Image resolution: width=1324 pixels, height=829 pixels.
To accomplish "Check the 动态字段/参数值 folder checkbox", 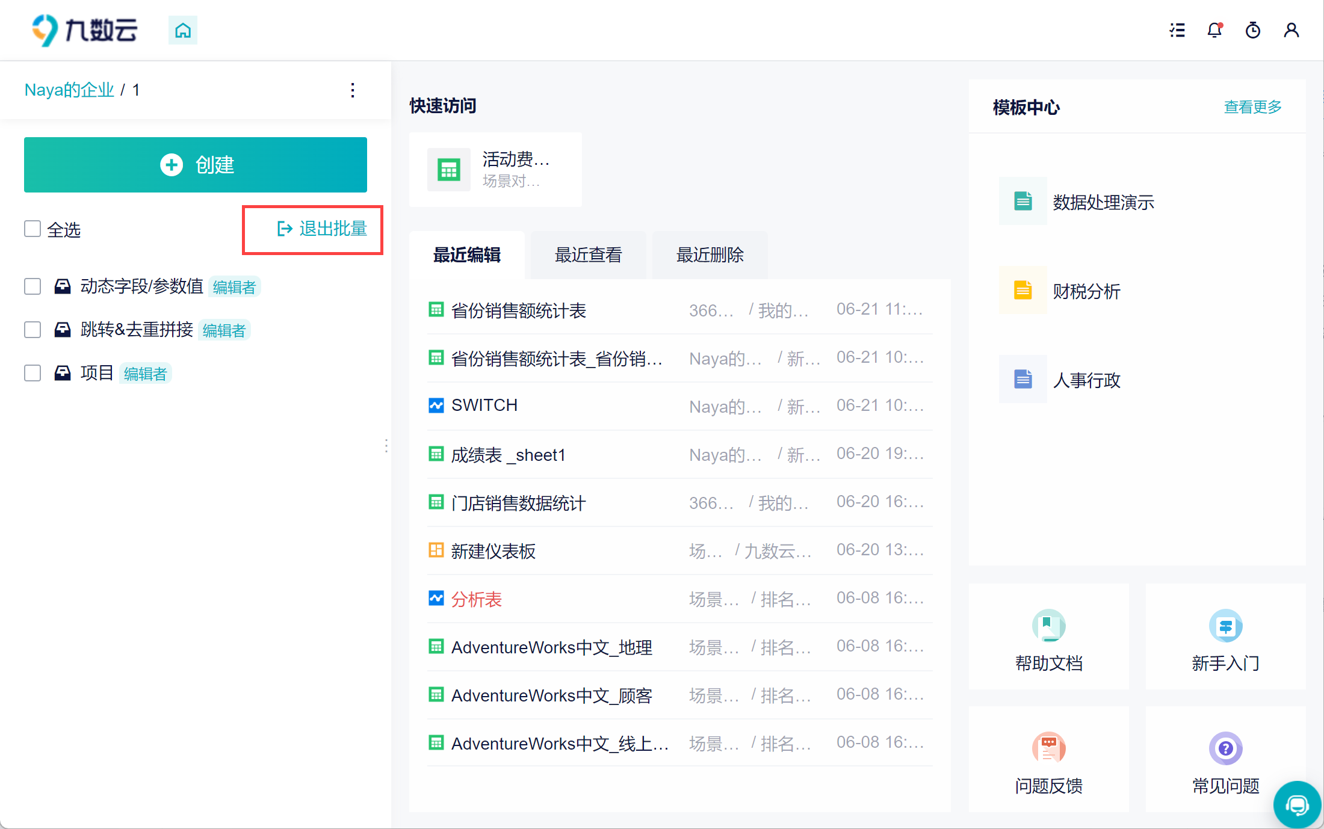I will click(32, 286).
